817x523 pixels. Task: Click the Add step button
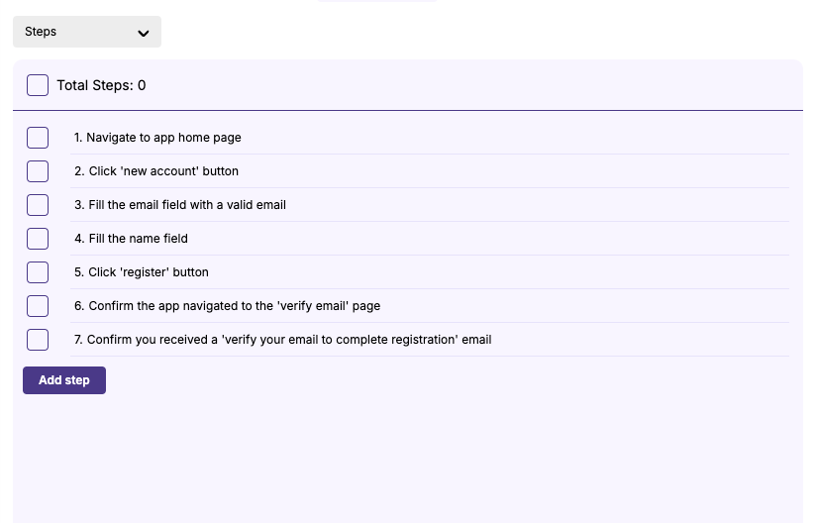pyautogui.click(x=64, y=380)
